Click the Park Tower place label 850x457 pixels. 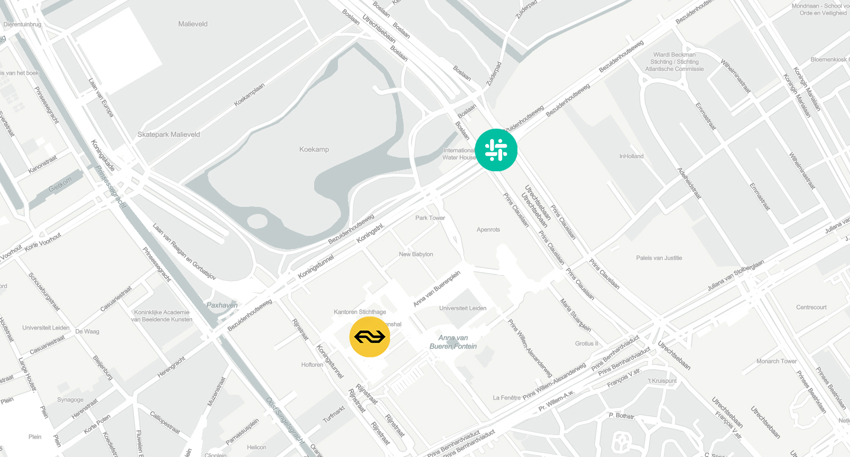(x=430, y=218)
